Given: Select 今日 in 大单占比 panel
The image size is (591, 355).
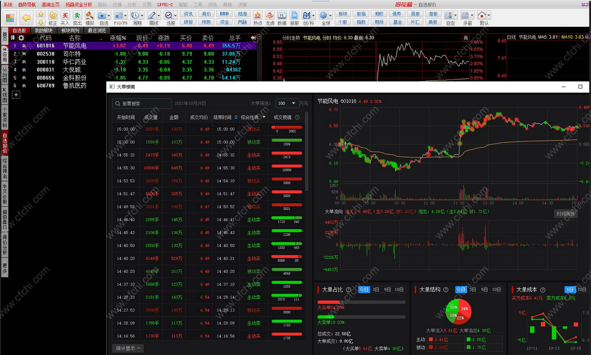Looking at the screenshot, I should tap(363, 290).
